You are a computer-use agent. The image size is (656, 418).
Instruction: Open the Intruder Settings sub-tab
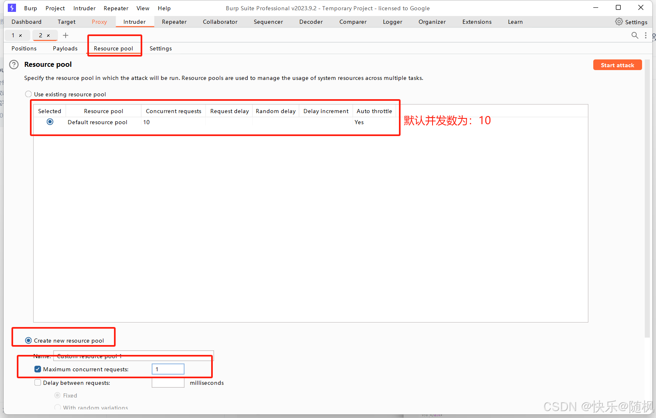pyautogui.click(x=161, y=48)
